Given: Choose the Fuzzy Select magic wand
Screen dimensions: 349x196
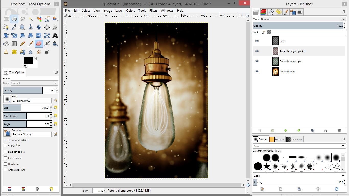Looking at the screenshot, I should [31, 19].
